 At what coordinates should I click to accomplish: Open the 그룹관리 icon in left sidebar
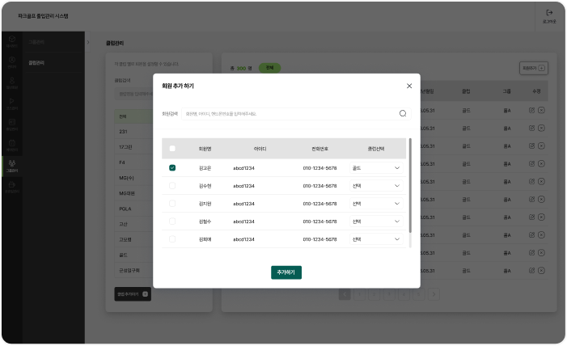tap(11, 166)
